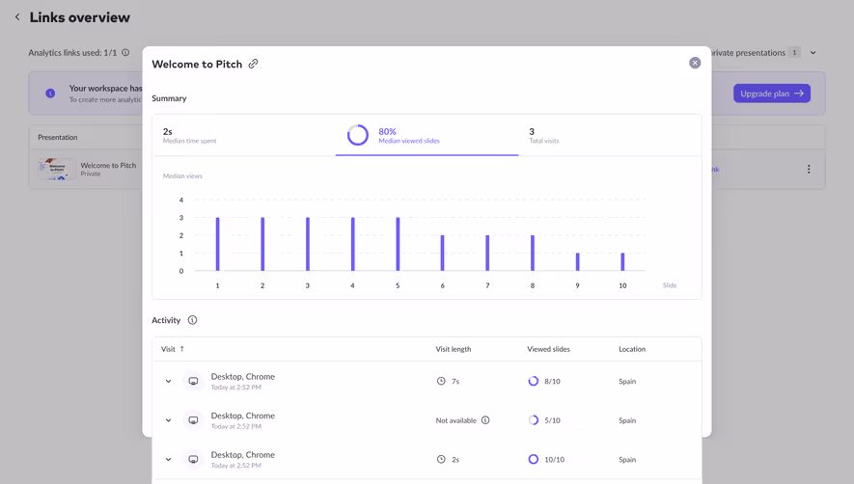Copy link icon next to Welcome to Pitch
The image size is (854, 484).
[x=253, y=64]
